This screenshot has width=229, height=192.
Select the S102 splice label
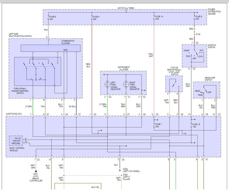click(198, 34)
